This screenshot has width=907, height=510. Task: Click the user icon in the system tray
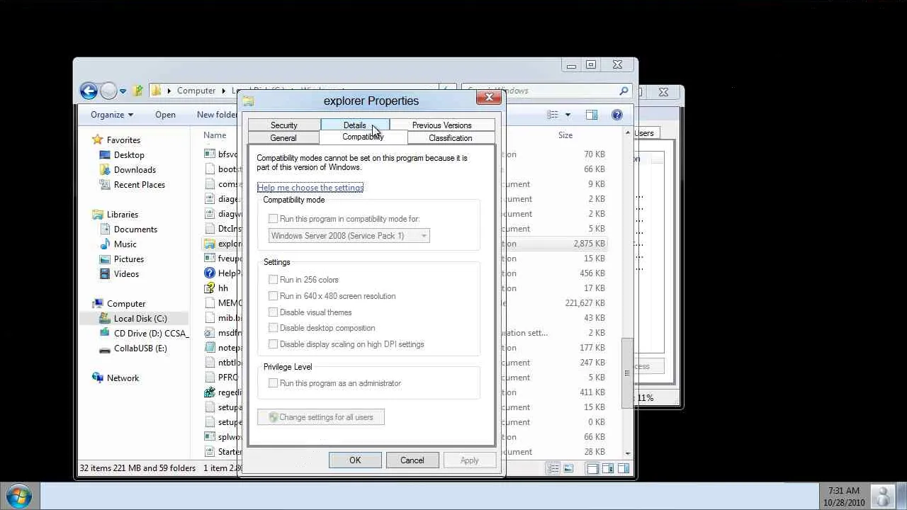[x=883, y=496]
